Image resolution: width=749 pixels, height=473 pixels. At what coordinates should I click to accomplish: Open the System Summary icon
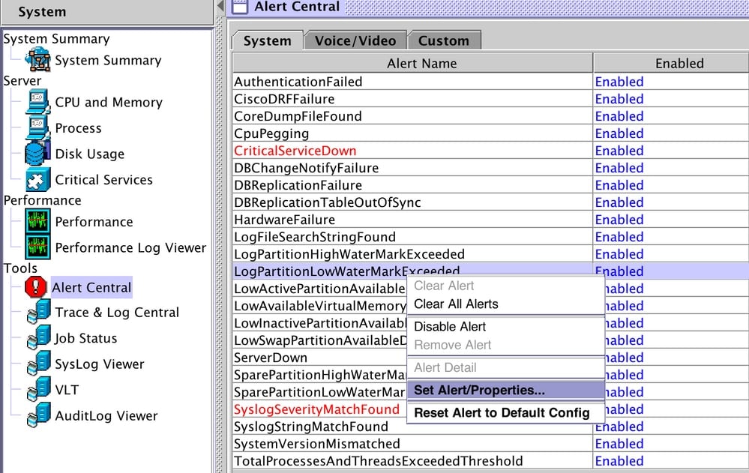(x=38, y=60)
